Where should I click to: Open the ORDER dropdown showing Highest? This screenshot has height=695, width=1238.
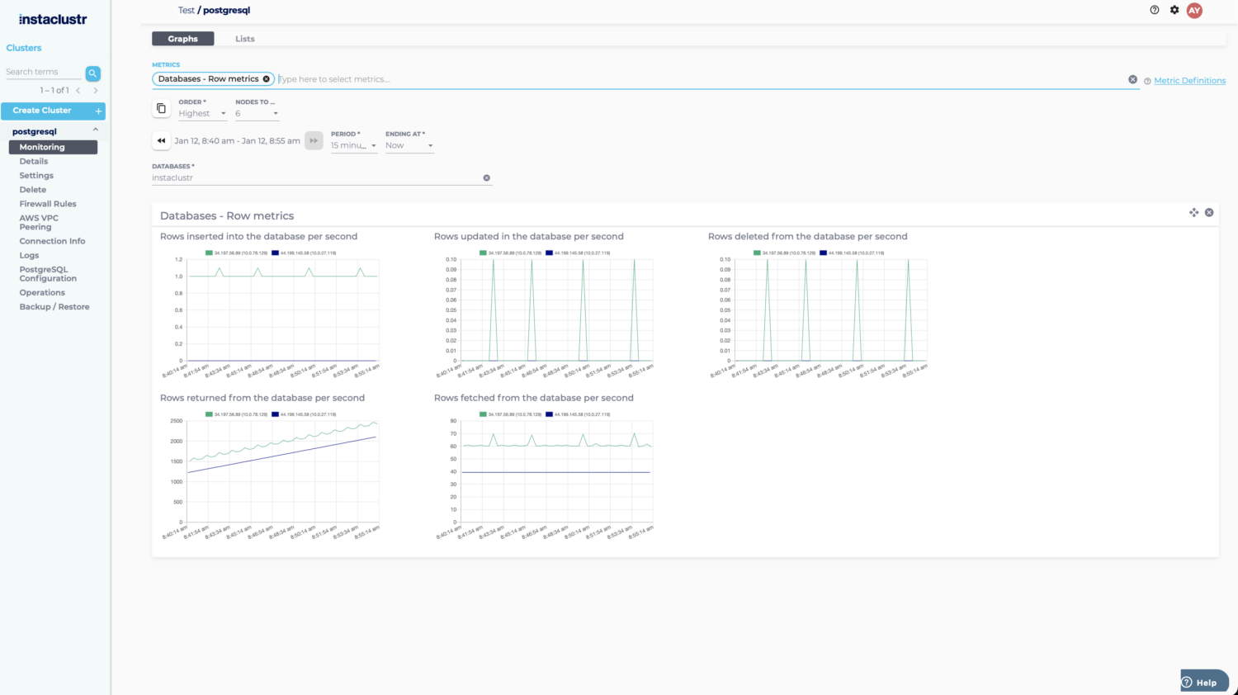click(x=202, y=113)
